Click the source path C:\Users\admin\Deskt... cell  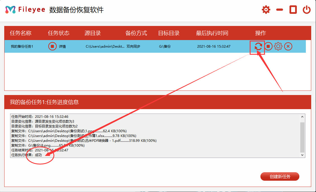coord(105,47)
